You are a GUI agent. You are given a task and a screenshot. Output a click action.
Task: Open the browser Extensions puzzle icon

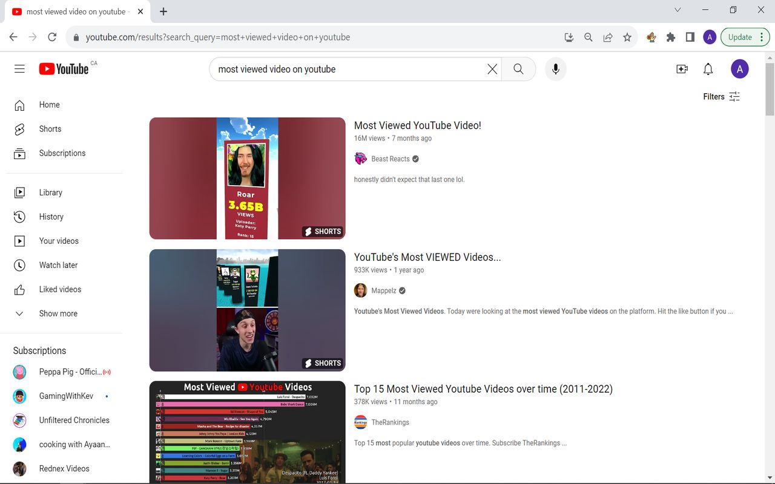[670, 37]
